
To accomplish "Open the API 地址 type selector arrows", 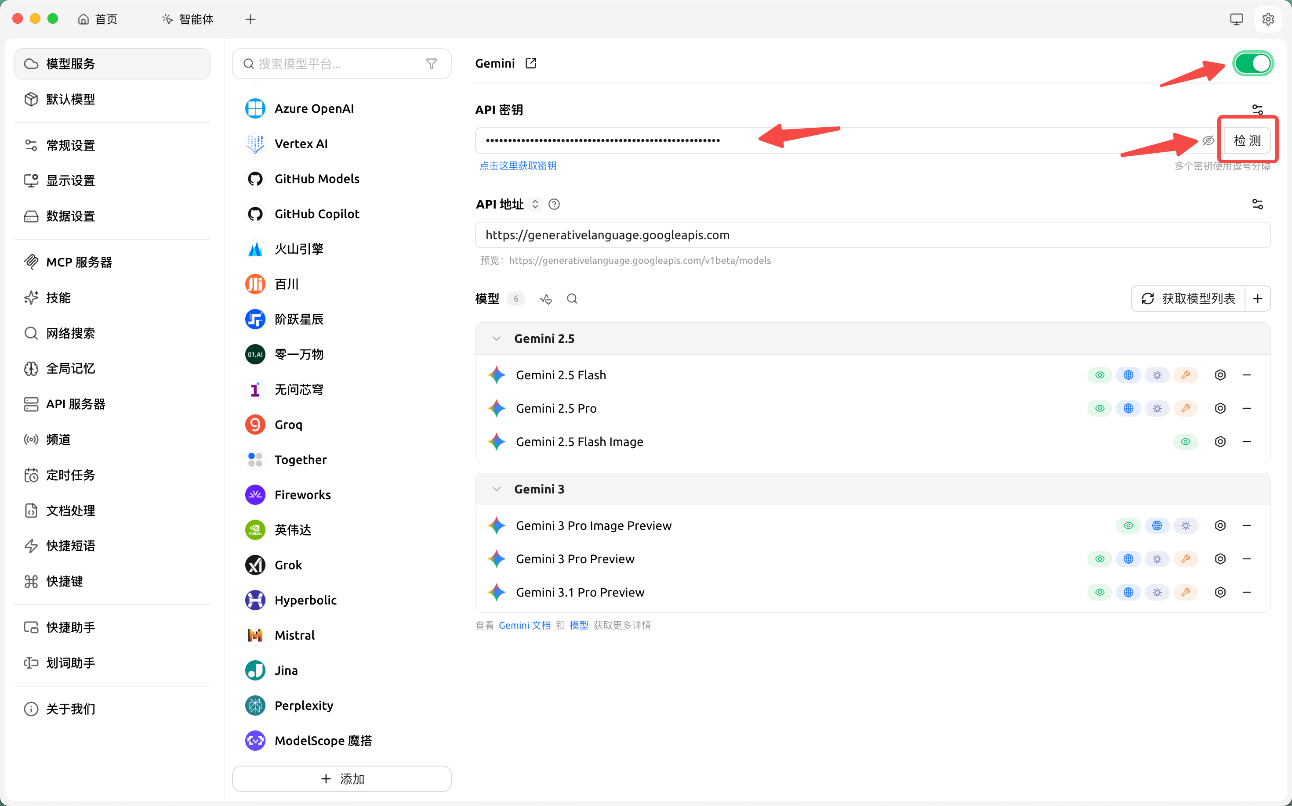I will [x=535, y=204].
